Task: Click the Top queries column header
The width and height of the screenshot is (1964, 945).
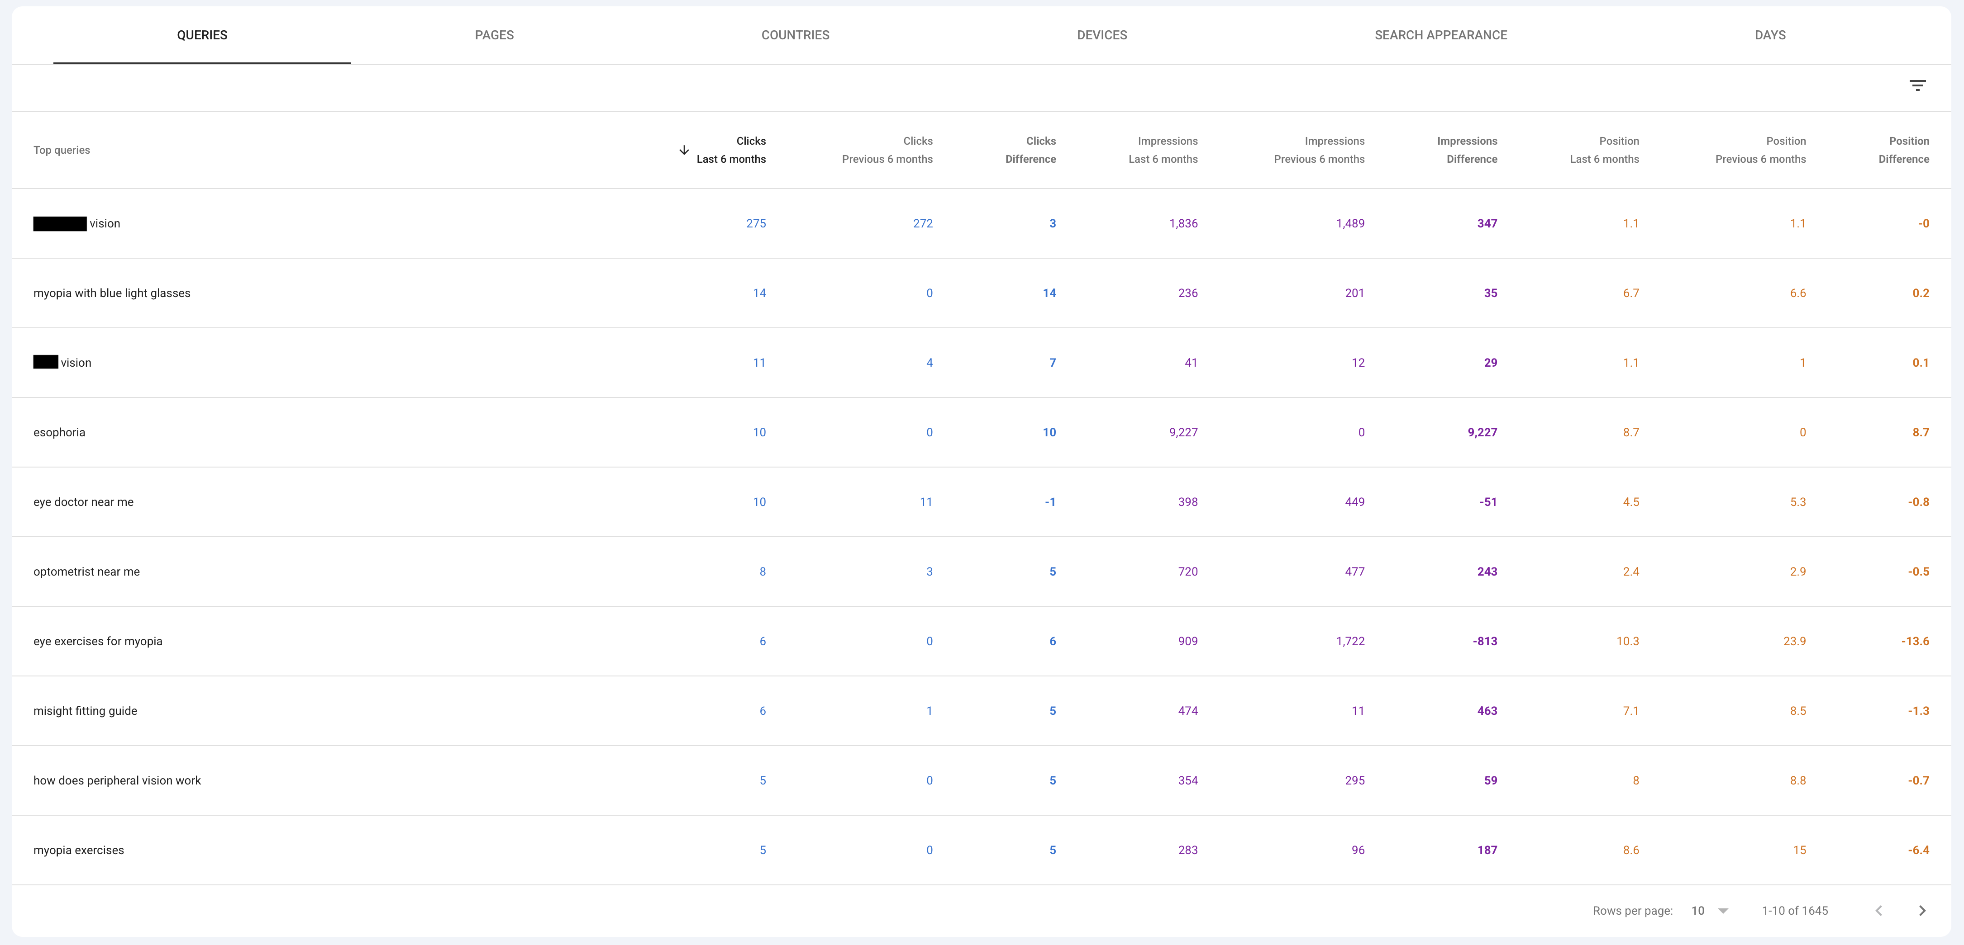Action: [x=62, y=150]
